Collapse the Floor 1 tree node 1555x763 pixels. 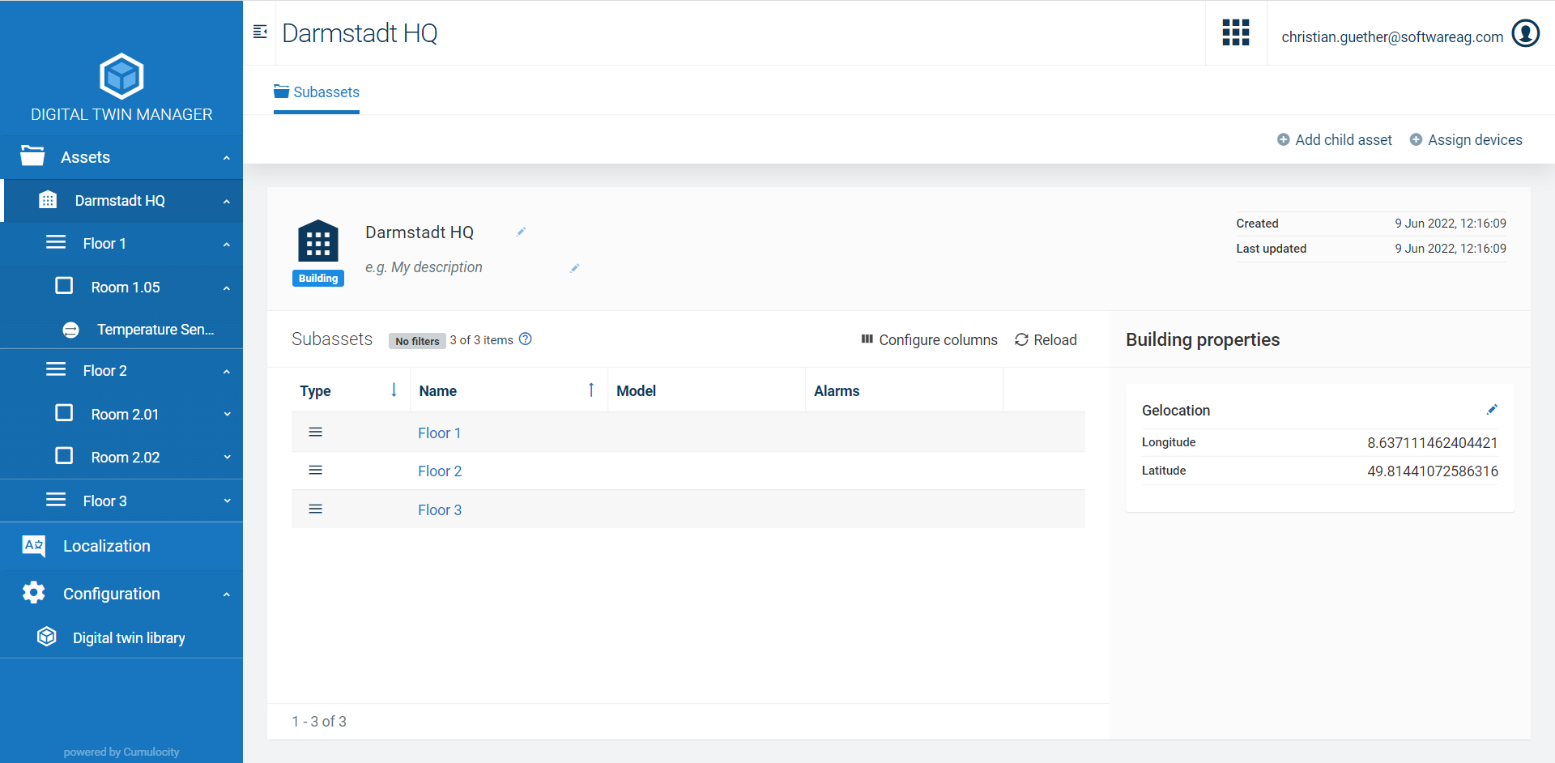point(227,244)
